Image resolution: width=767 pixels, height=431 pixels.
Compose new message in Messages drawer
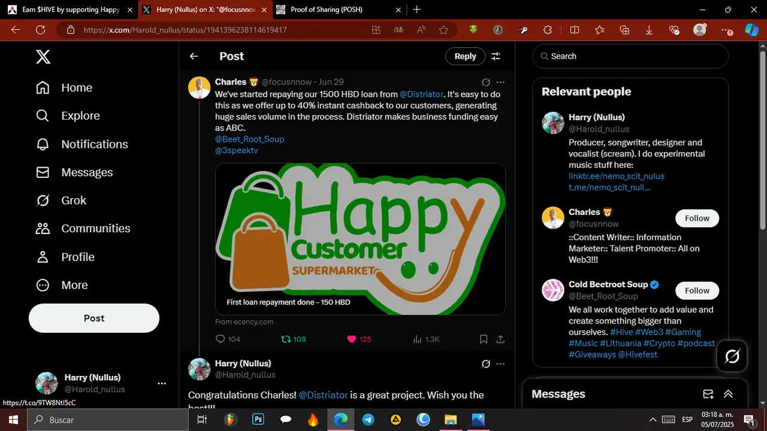(x=708, y=394)
